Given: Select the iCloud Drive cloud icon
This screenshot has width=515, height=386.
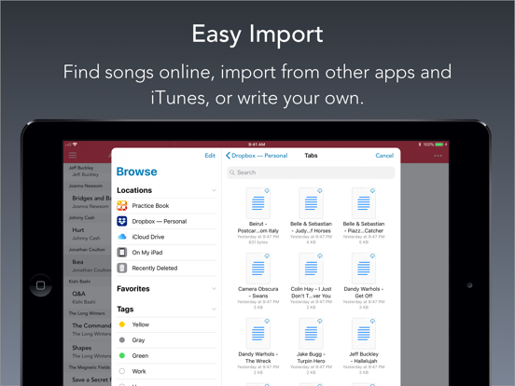Looking at the screenshot, I should 122,237.
